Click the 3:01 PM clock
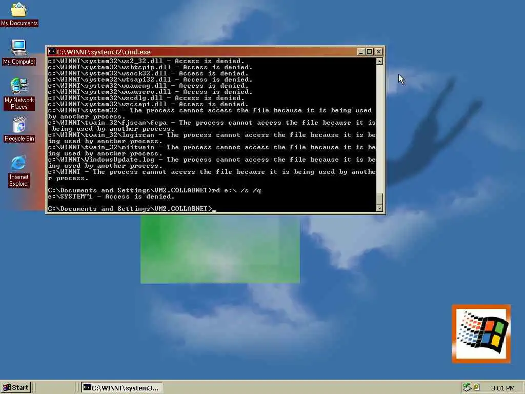Screen dimensions: 525x394 [502, 388]
